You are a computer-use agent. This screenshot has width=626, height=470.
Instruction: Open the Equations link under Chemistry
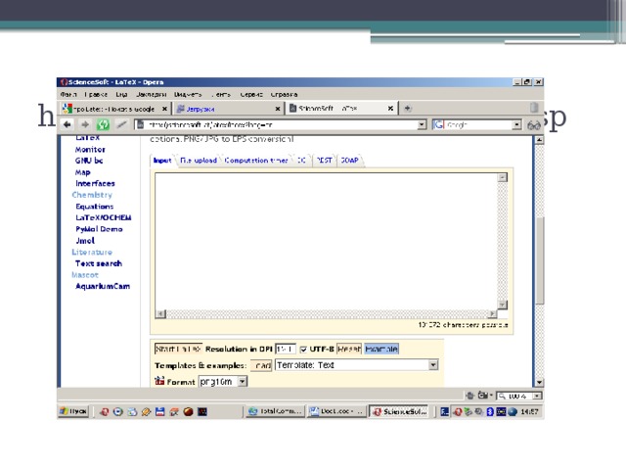95,207
